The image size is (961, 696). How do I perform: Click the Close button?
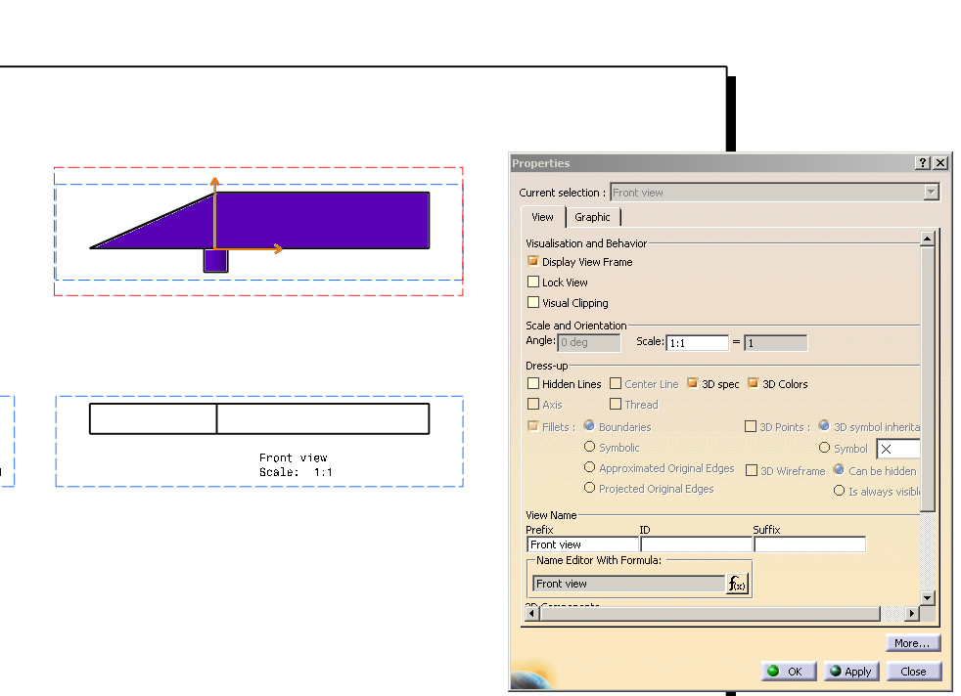913,672
